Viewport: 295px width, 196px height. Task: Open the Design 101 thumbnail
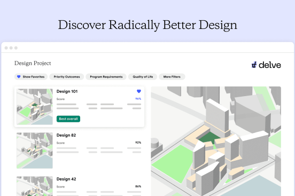[x=35, y=107]
